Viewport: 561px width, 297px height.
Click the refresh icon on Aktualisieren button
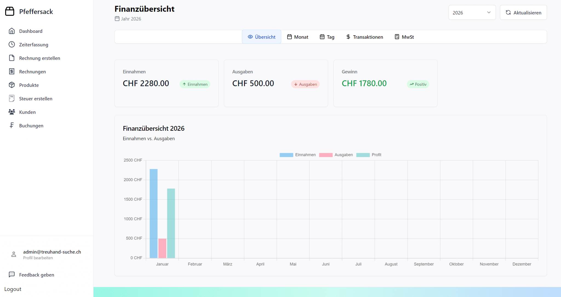pyautogui.click(x=508, y=12)
